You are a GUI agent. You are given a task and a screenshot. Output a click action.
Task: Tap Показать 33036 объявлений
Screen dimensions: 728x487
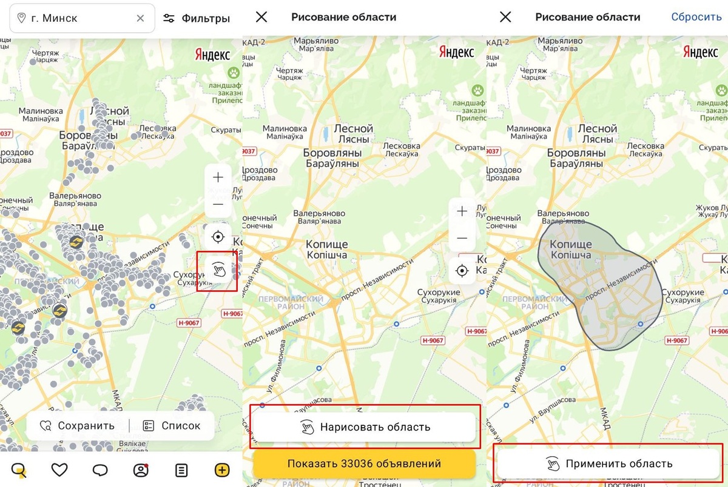point(364,464)
